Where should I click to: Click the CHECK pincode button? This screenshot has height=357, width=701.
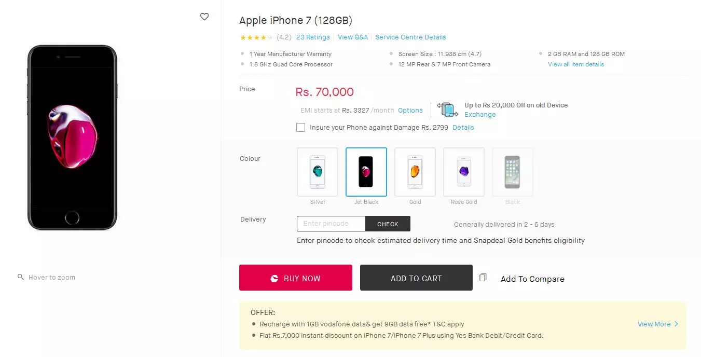(388, 224)
